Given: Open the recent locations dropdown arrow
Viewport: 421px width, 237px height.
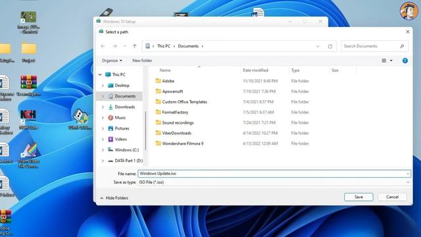Looking at the screenshot, I should 124,46.
